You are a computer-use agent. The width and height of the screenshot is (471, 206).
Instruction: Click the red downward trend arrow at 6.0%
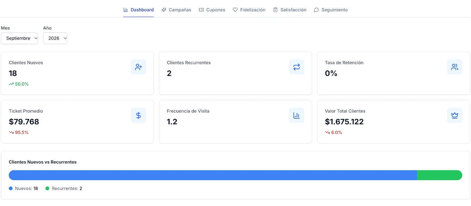point(327,132)
